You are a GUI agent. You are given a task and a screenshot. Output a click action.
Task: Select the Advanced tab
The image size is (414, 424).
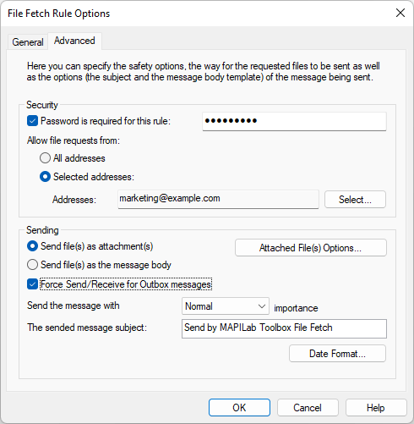[74, 41]
